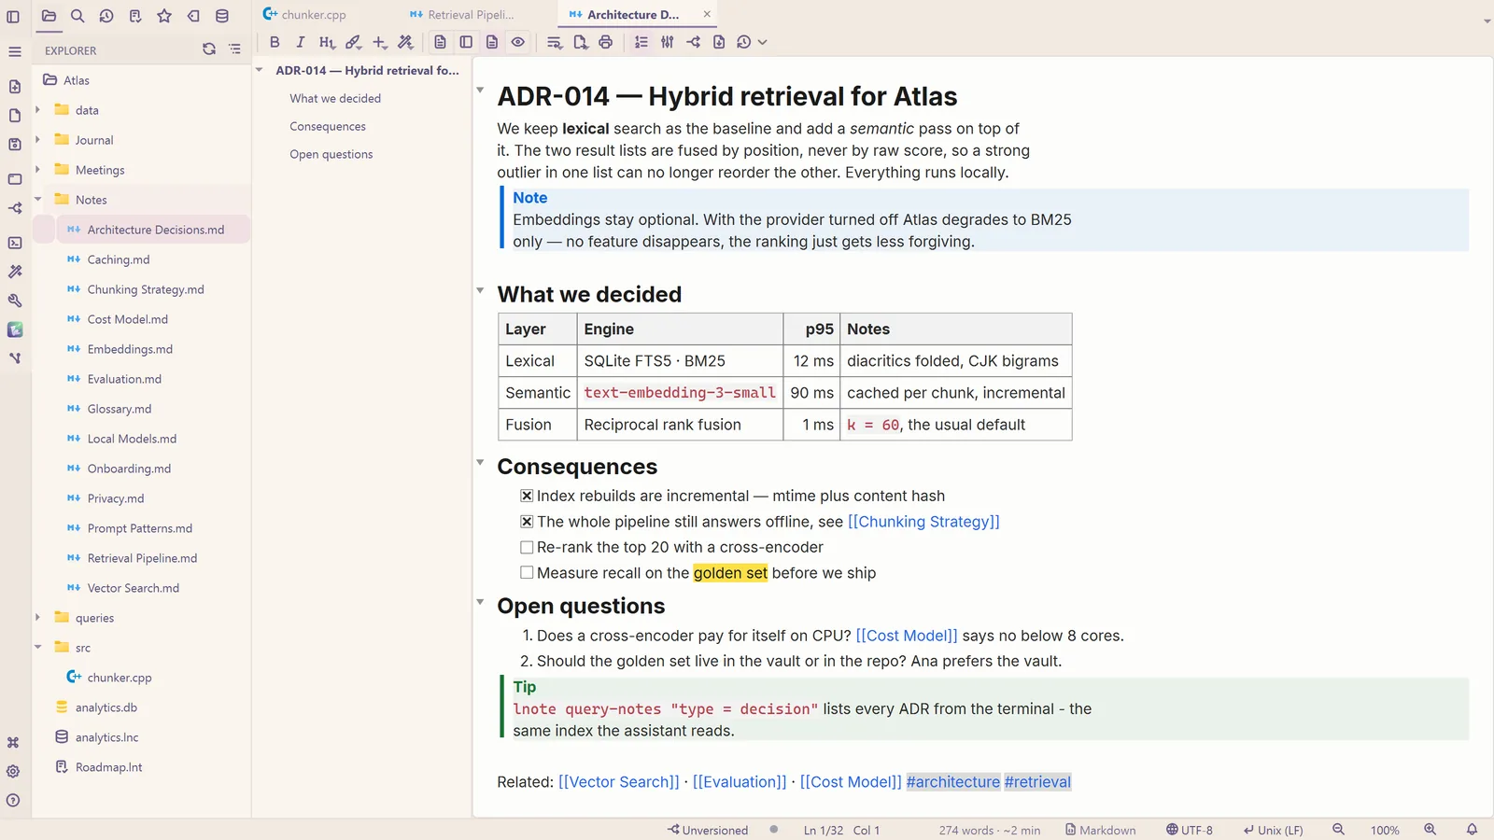
Task: Click the printer icon in toolbar
Action: pos(605,42)
